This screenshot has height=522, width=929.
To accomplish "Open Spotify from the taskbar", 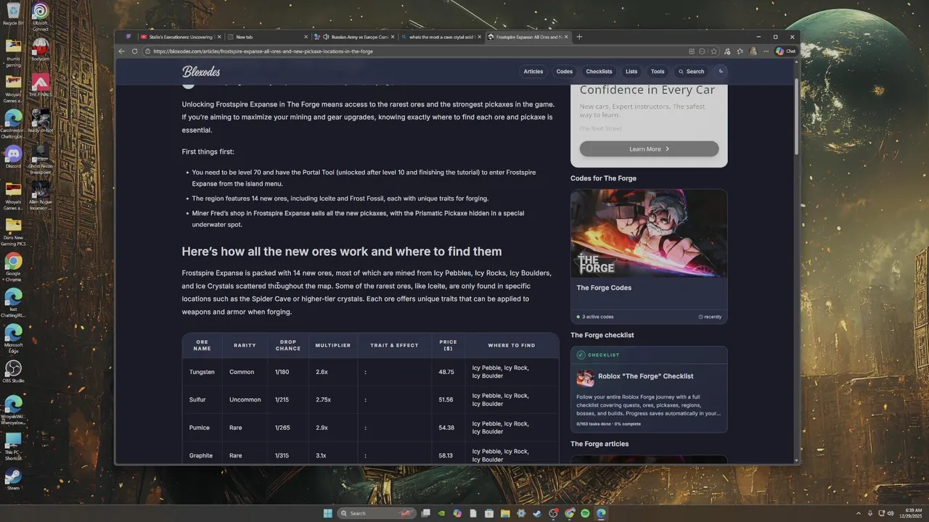I will [x=585, y=513].
